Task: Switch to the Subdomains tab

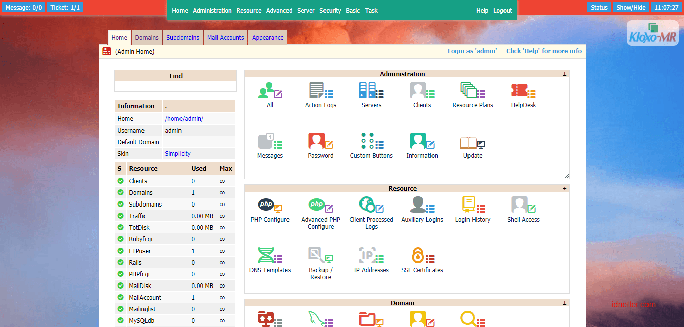Action: point(183,38)
